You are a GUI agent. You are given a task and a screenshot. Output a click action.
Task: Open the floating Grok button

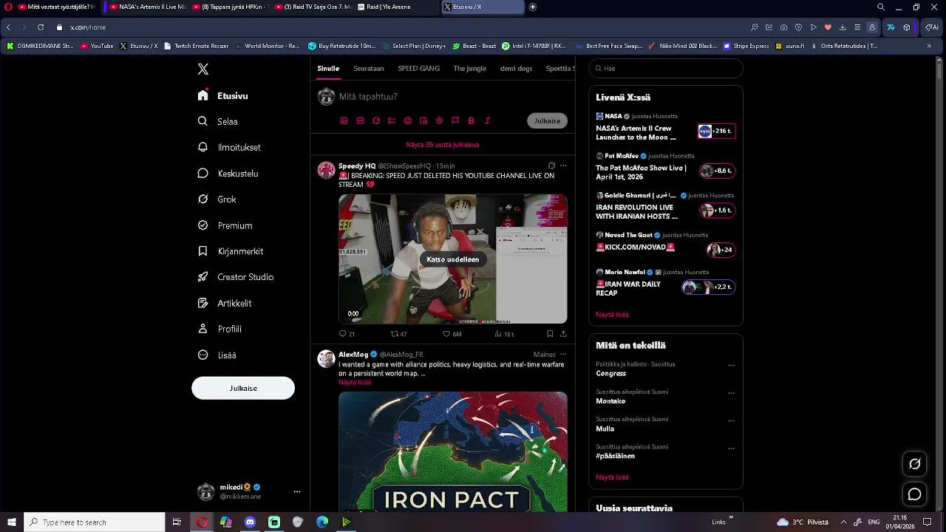point(915,464)
